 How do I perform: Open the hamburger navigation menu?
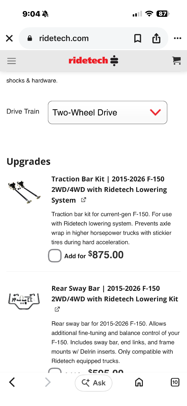[x=11, y=61]
